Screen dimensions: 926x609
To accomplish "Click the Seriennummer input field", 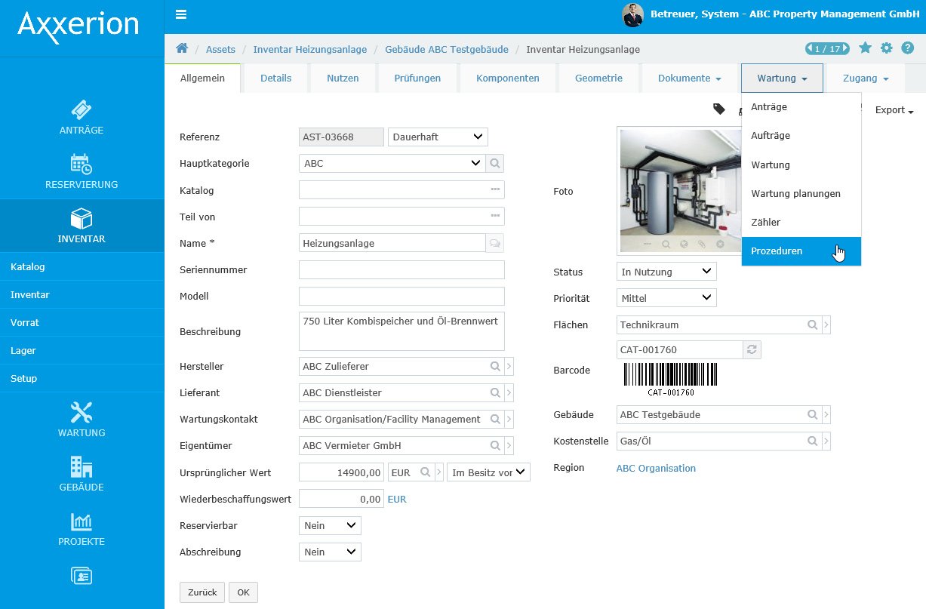I will 401,269.
